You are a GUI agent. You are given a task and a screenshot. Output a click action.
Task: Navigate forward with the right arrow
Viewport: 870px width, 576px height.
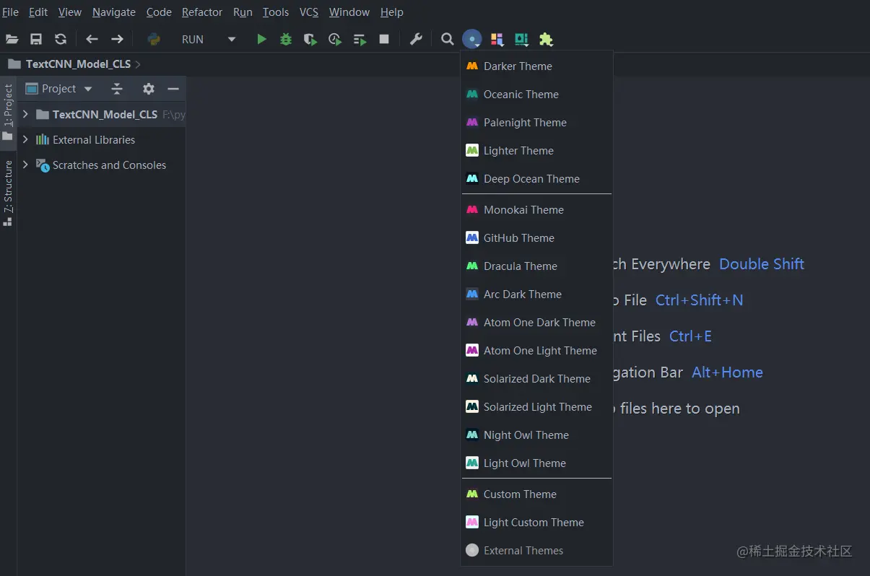click(x=117, y=39)
